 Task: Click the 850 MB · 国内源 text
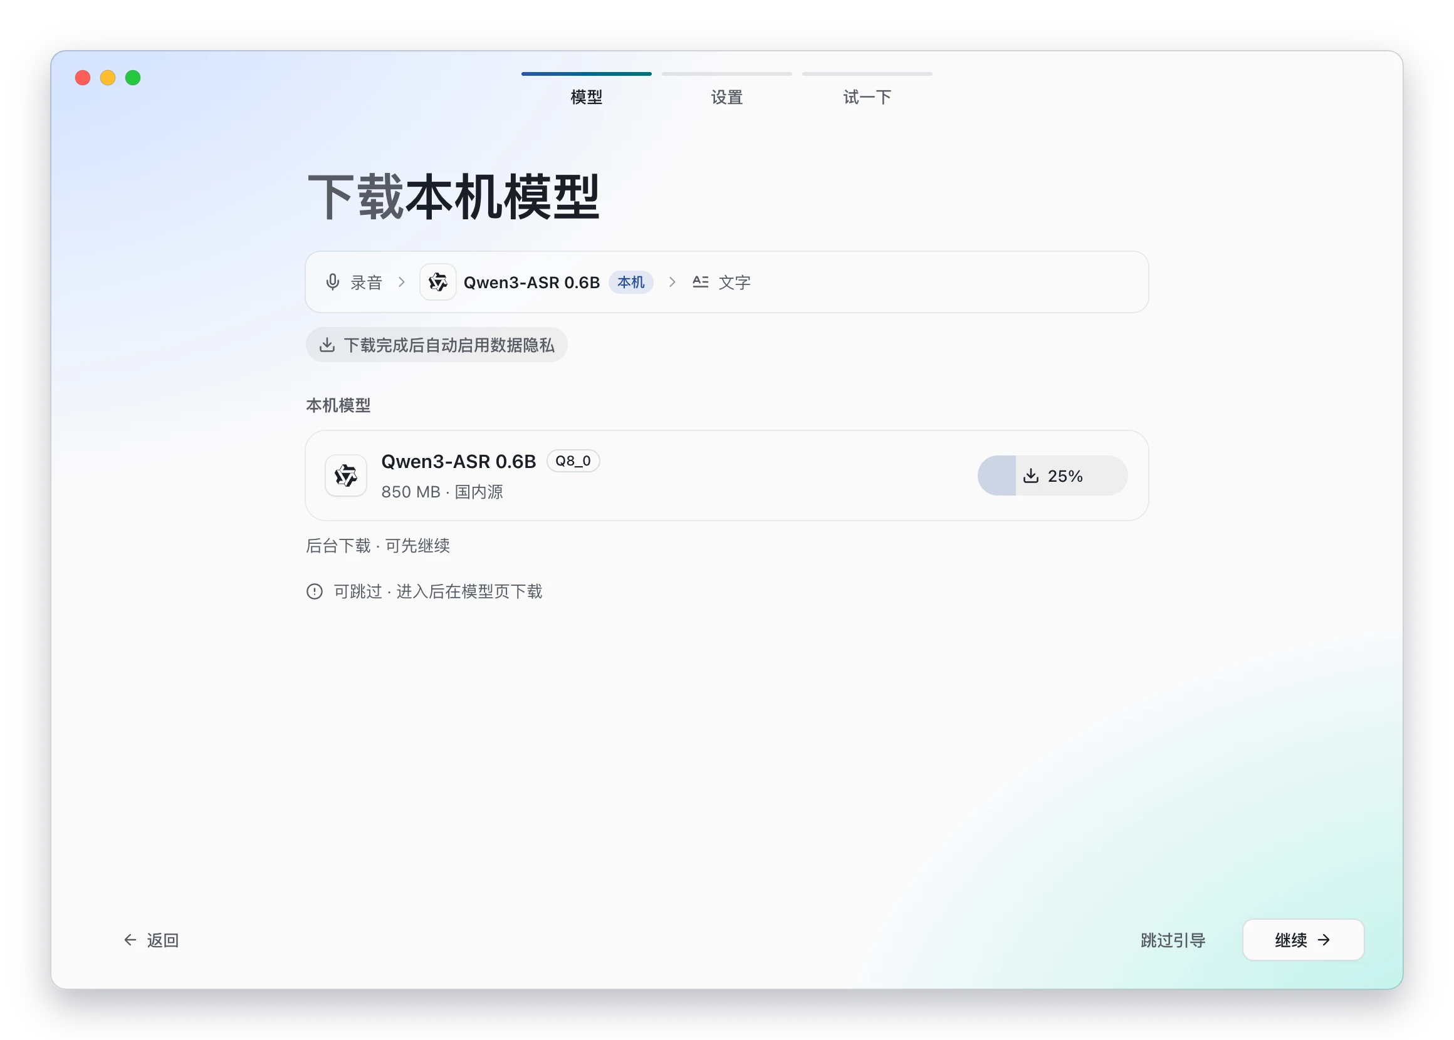(442, 492)
